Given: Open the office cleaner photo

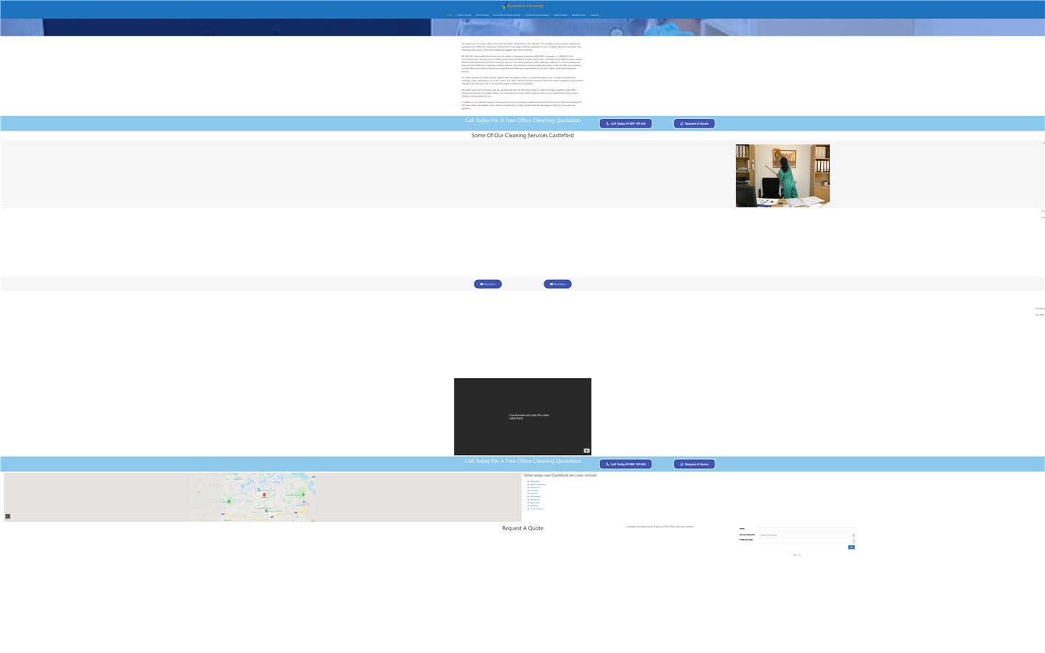Looking at the screenshot, I should (782, 176).
